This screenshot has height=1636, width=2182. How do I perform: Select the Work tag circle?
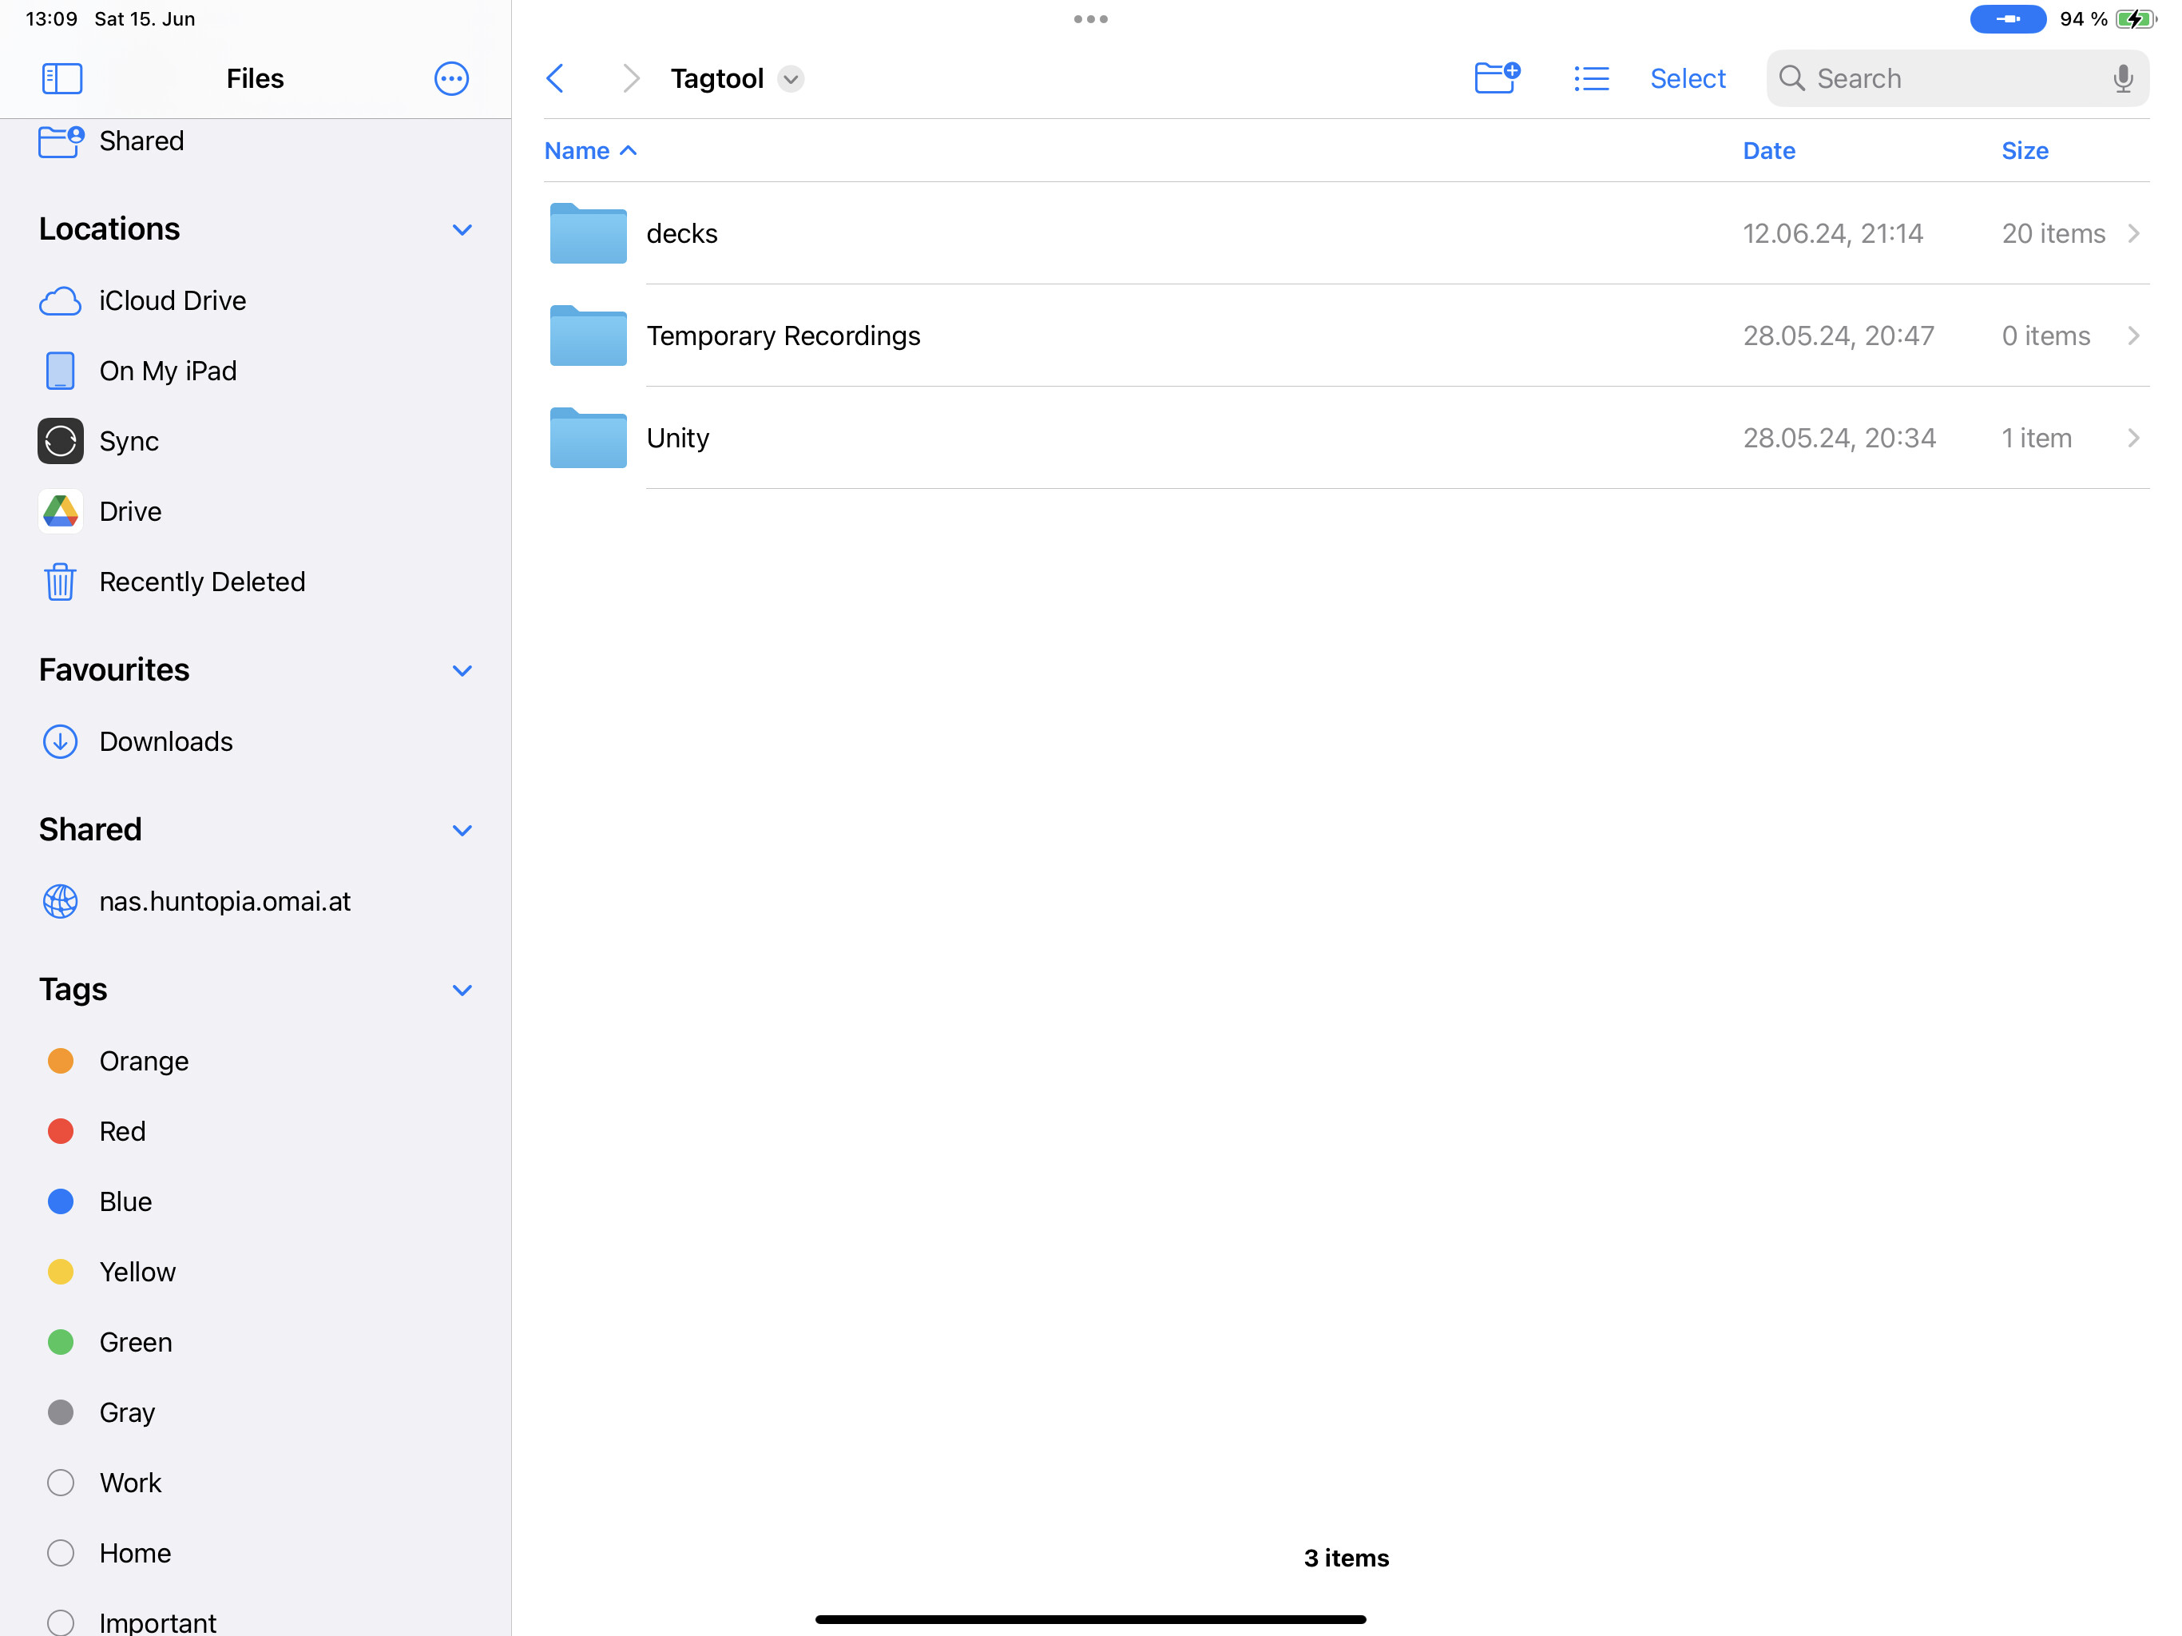[60, 1482]
